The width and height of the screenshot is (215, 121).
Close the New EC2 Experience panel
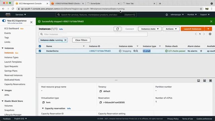[31, 22]
